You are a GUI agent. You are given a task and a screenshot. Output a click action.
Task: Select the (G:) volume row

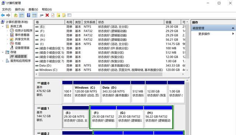(110, 35)
